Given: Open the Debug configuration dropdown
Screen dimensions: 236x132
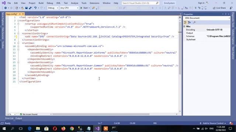Looking at the screenshot, I should click(53, 8).
